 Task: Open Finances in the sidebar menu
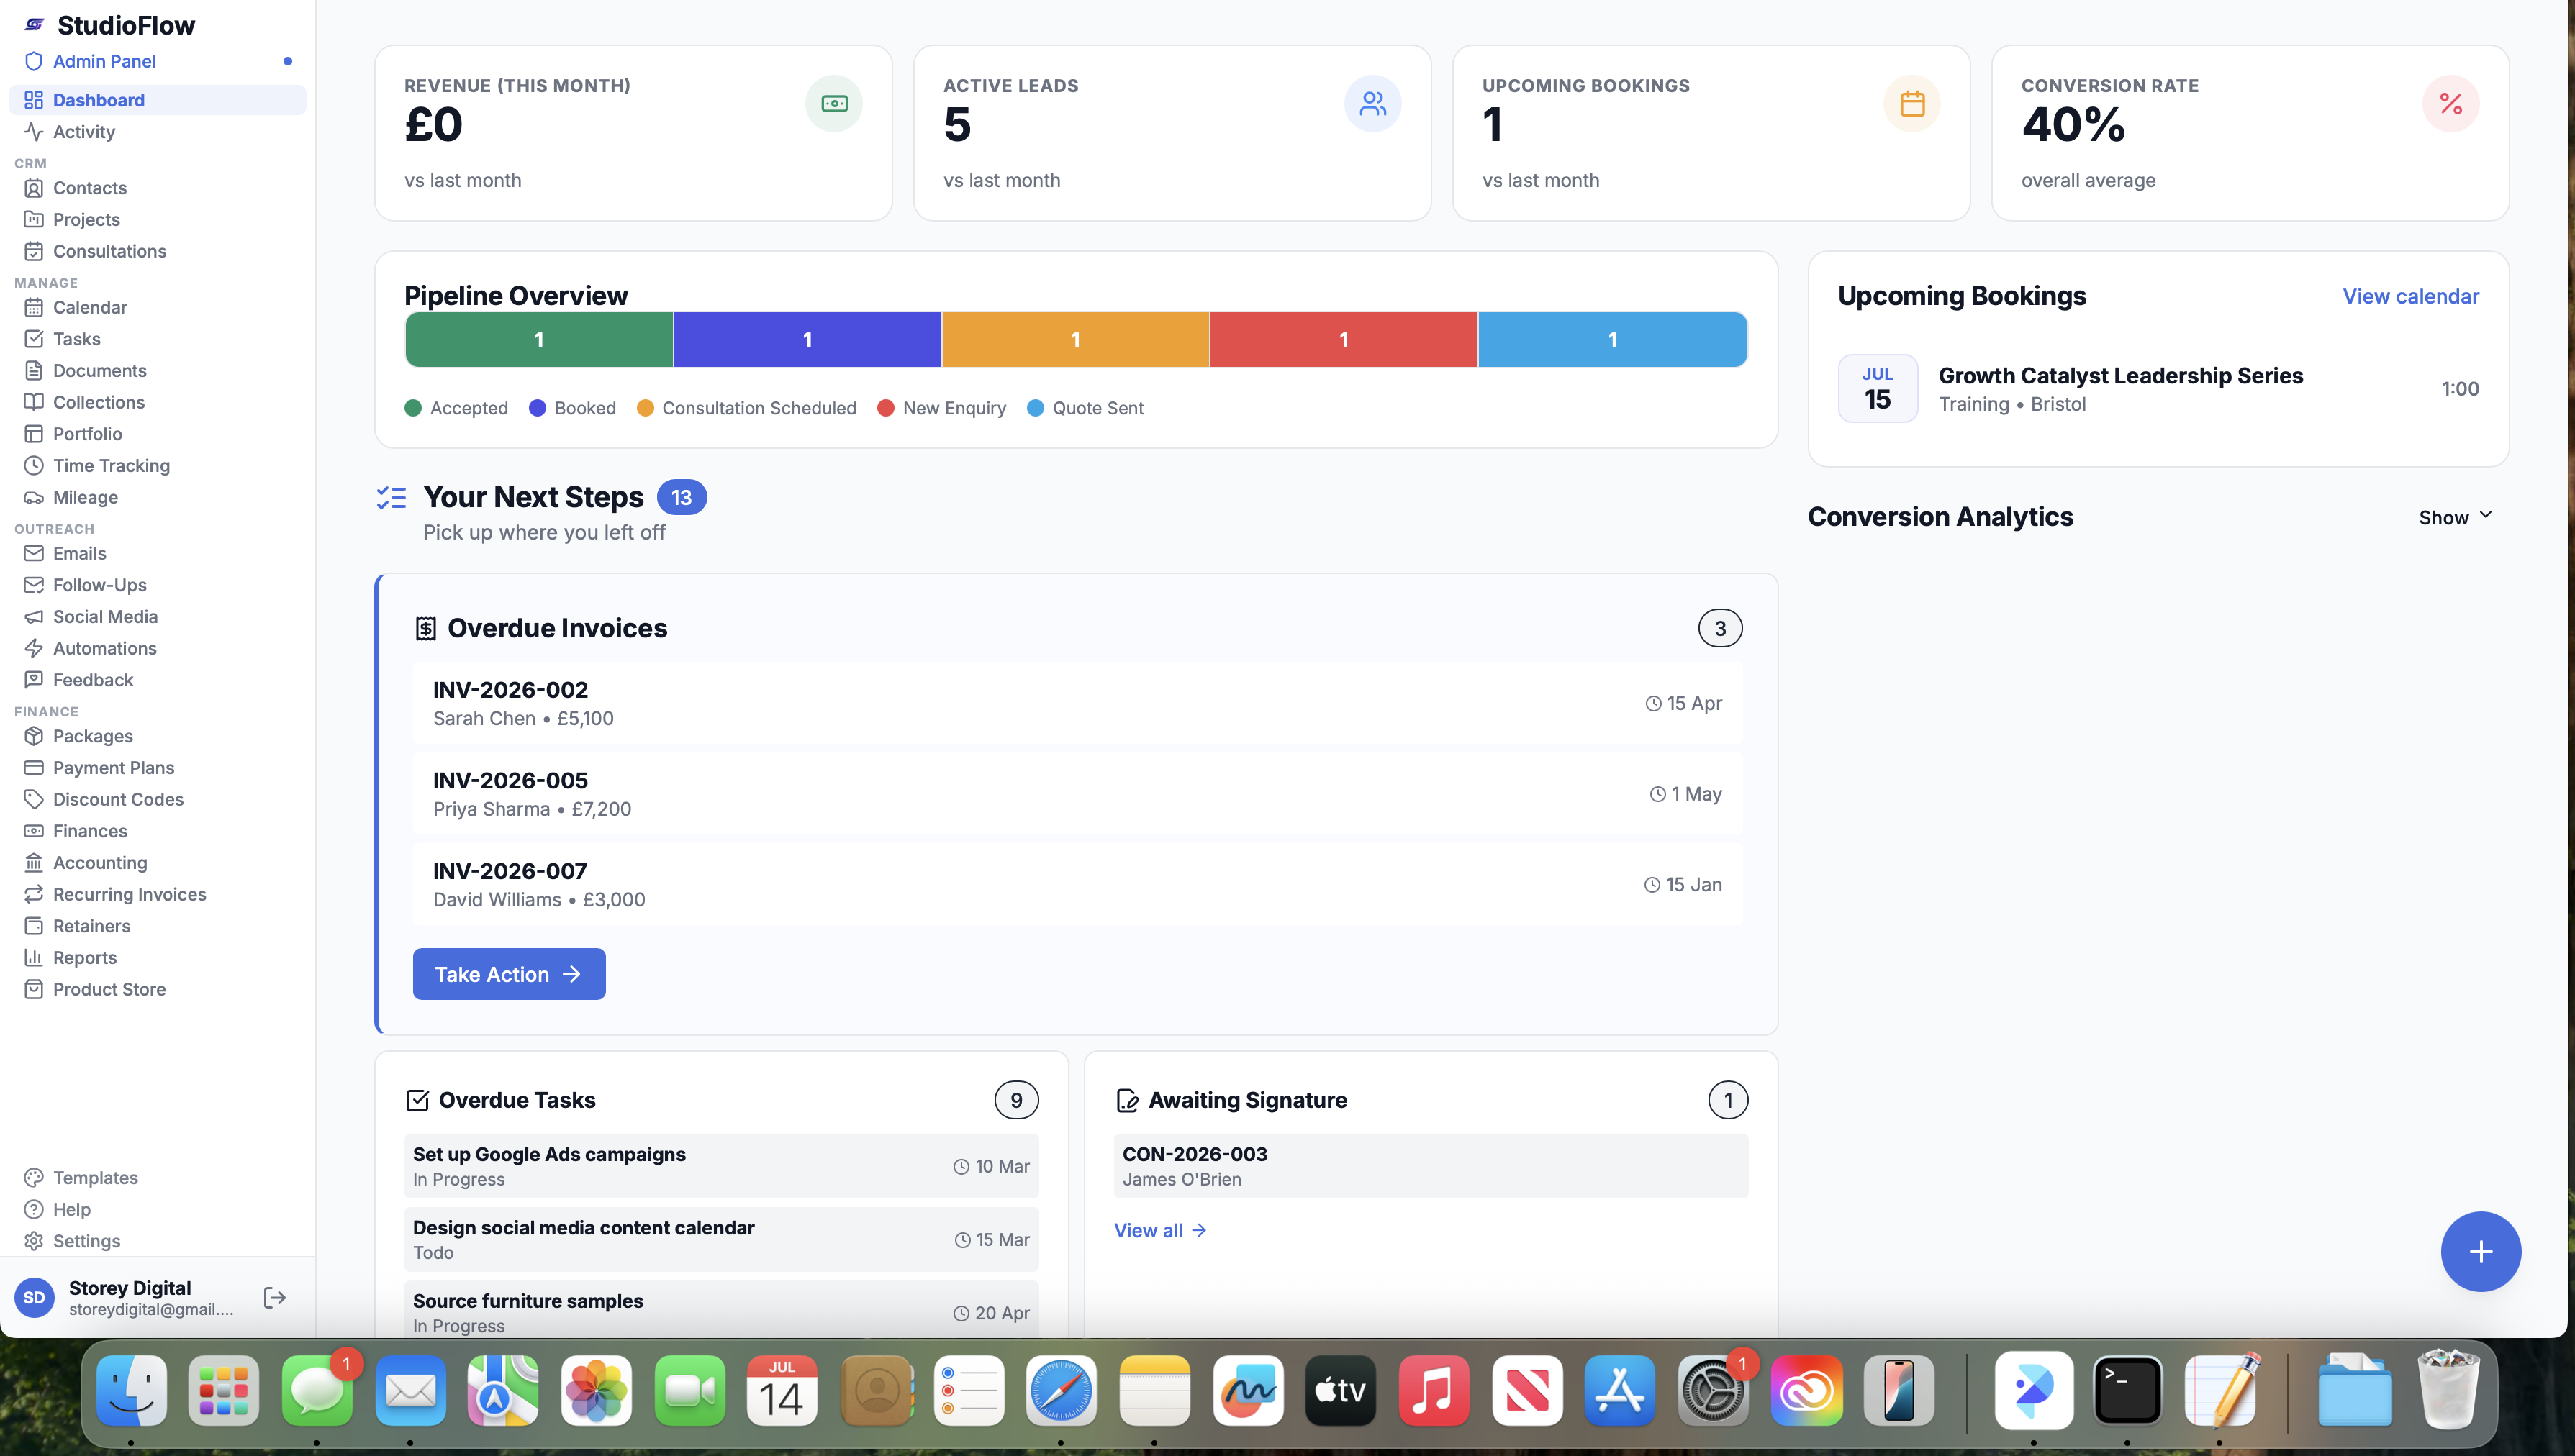[x=157, y=831]
